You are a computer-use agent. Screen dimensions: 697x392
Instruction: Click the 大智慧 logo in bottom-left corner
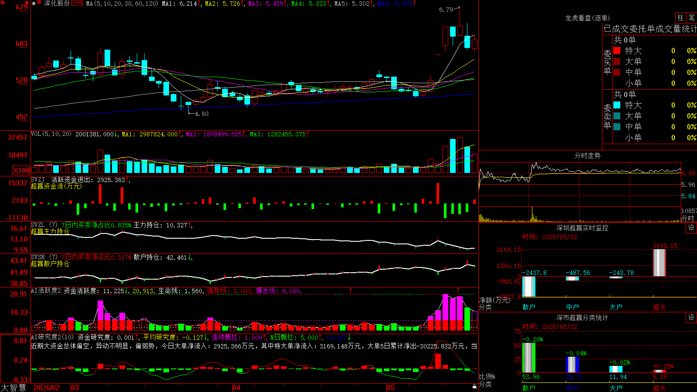pyautogui.click(x=14, y=387)
